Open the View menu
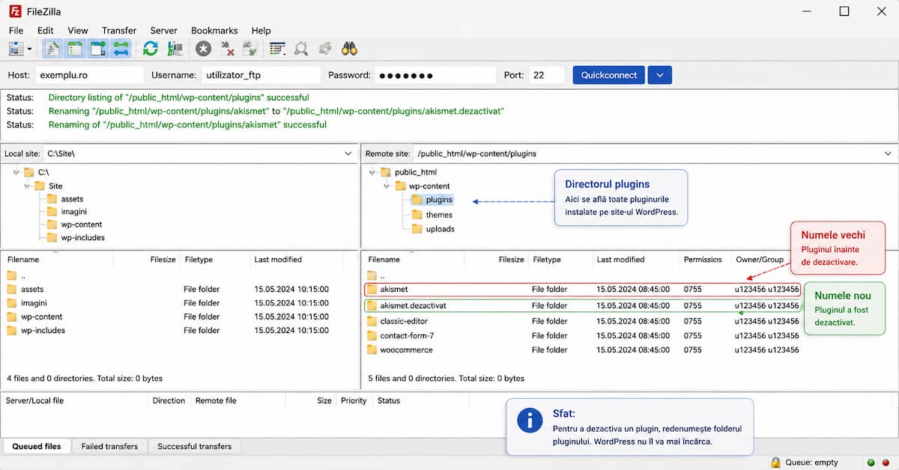899x470 pixels. tap(77, 31)
